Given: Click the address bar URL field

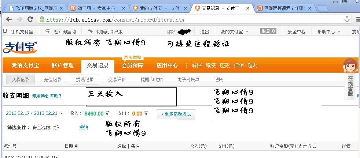Looking at the screenshot, I should pyautogui.click(x=183, y=20).
